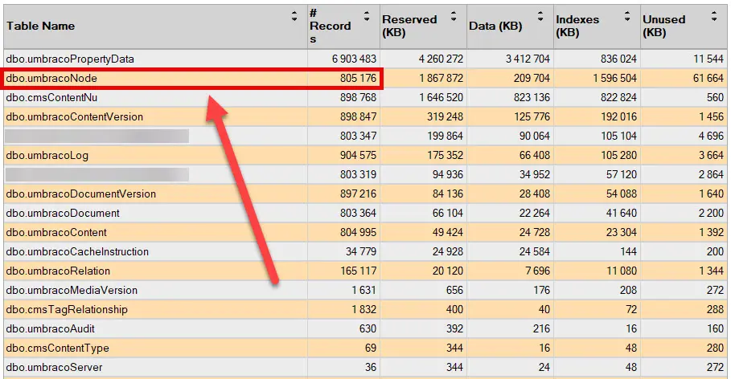Click record count 898 847
731x379 pixels.
click(x=358, y=117)
